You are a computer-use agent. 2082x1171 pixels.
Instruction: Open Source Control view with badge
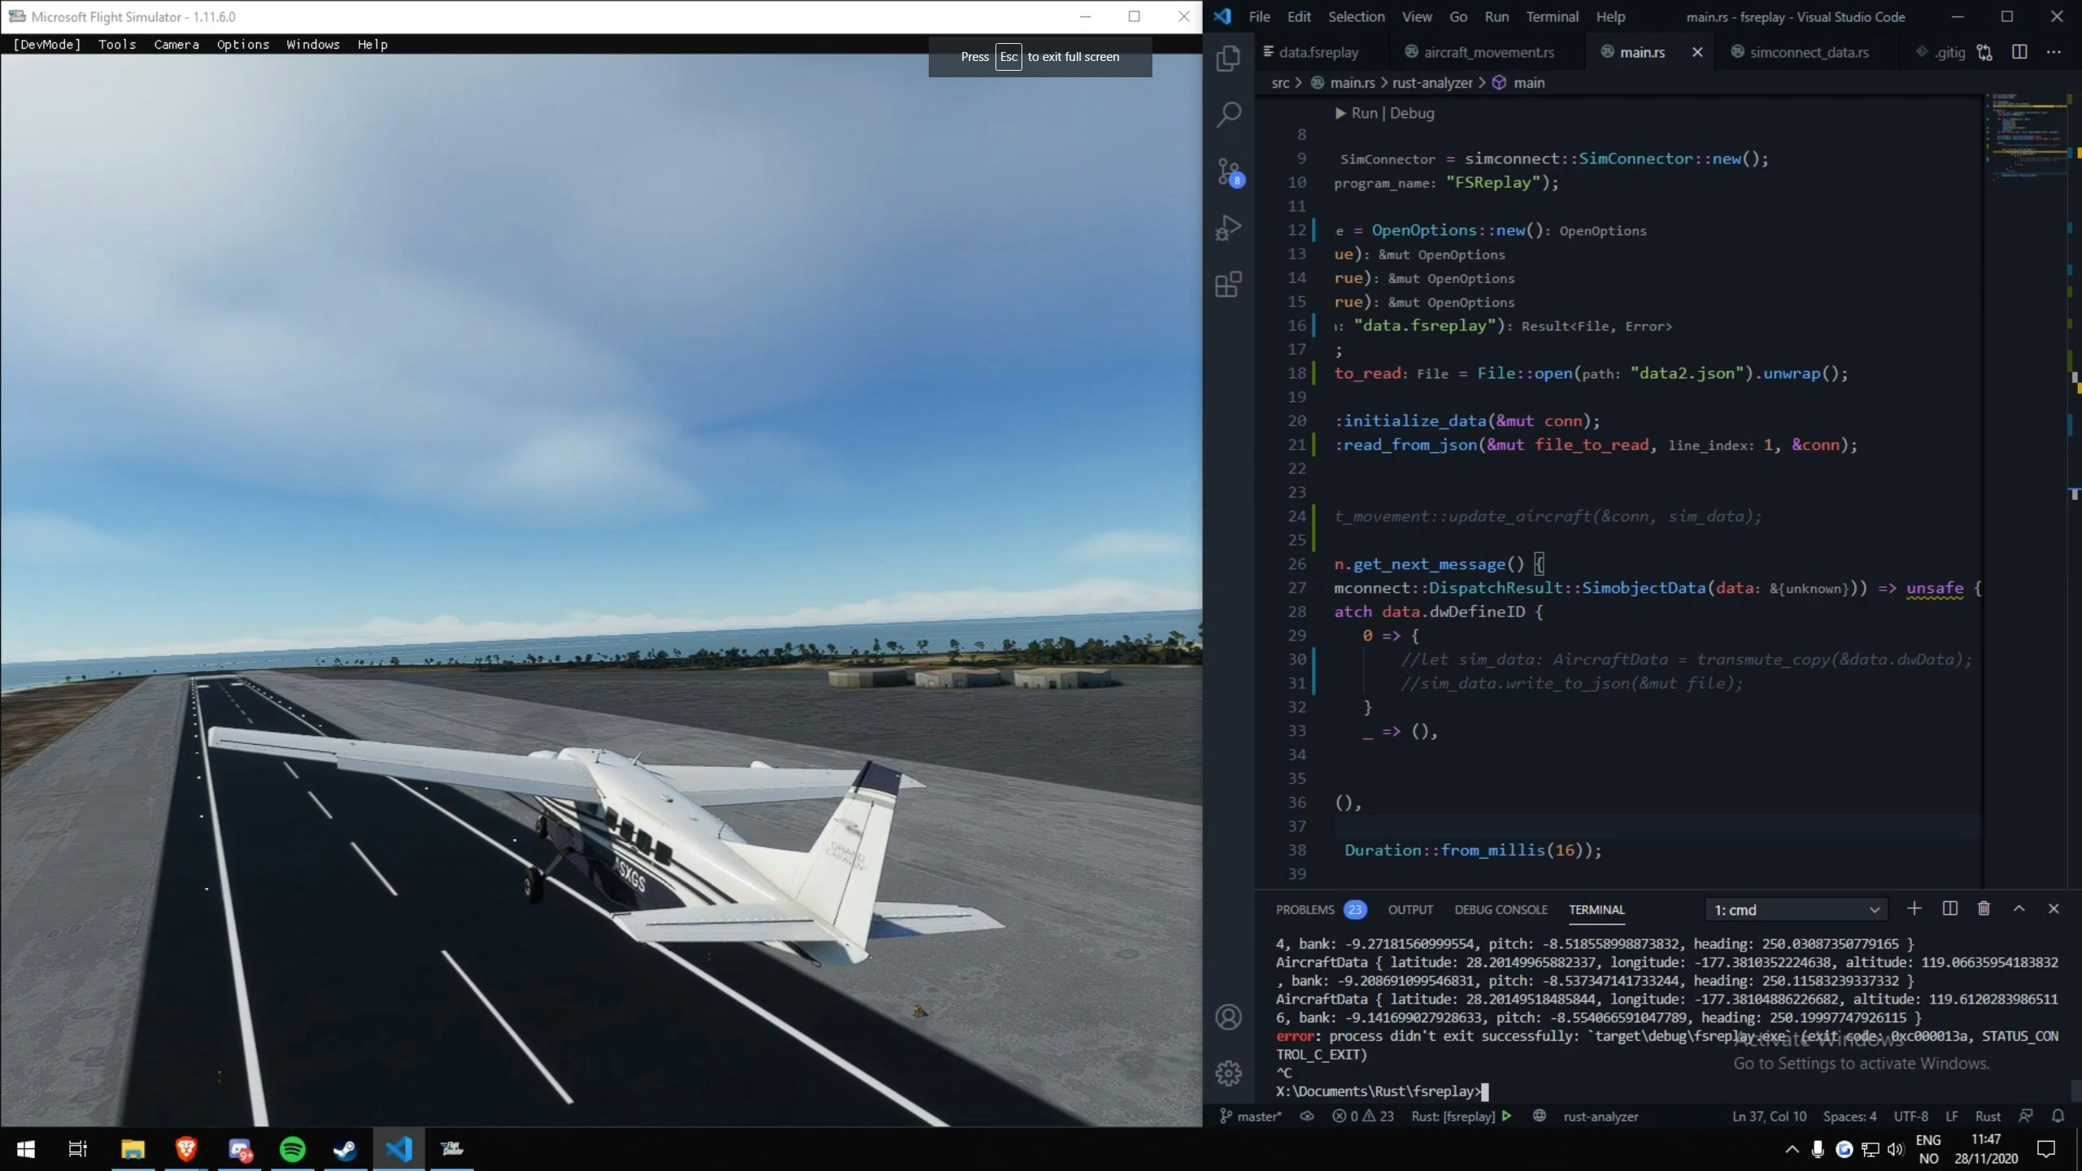click(1228, 172)
